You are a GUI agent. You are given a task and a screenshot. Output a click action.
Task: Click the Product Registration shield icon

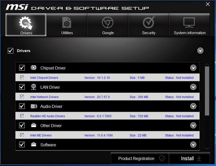pyautogui.click(x=162, y=158)
